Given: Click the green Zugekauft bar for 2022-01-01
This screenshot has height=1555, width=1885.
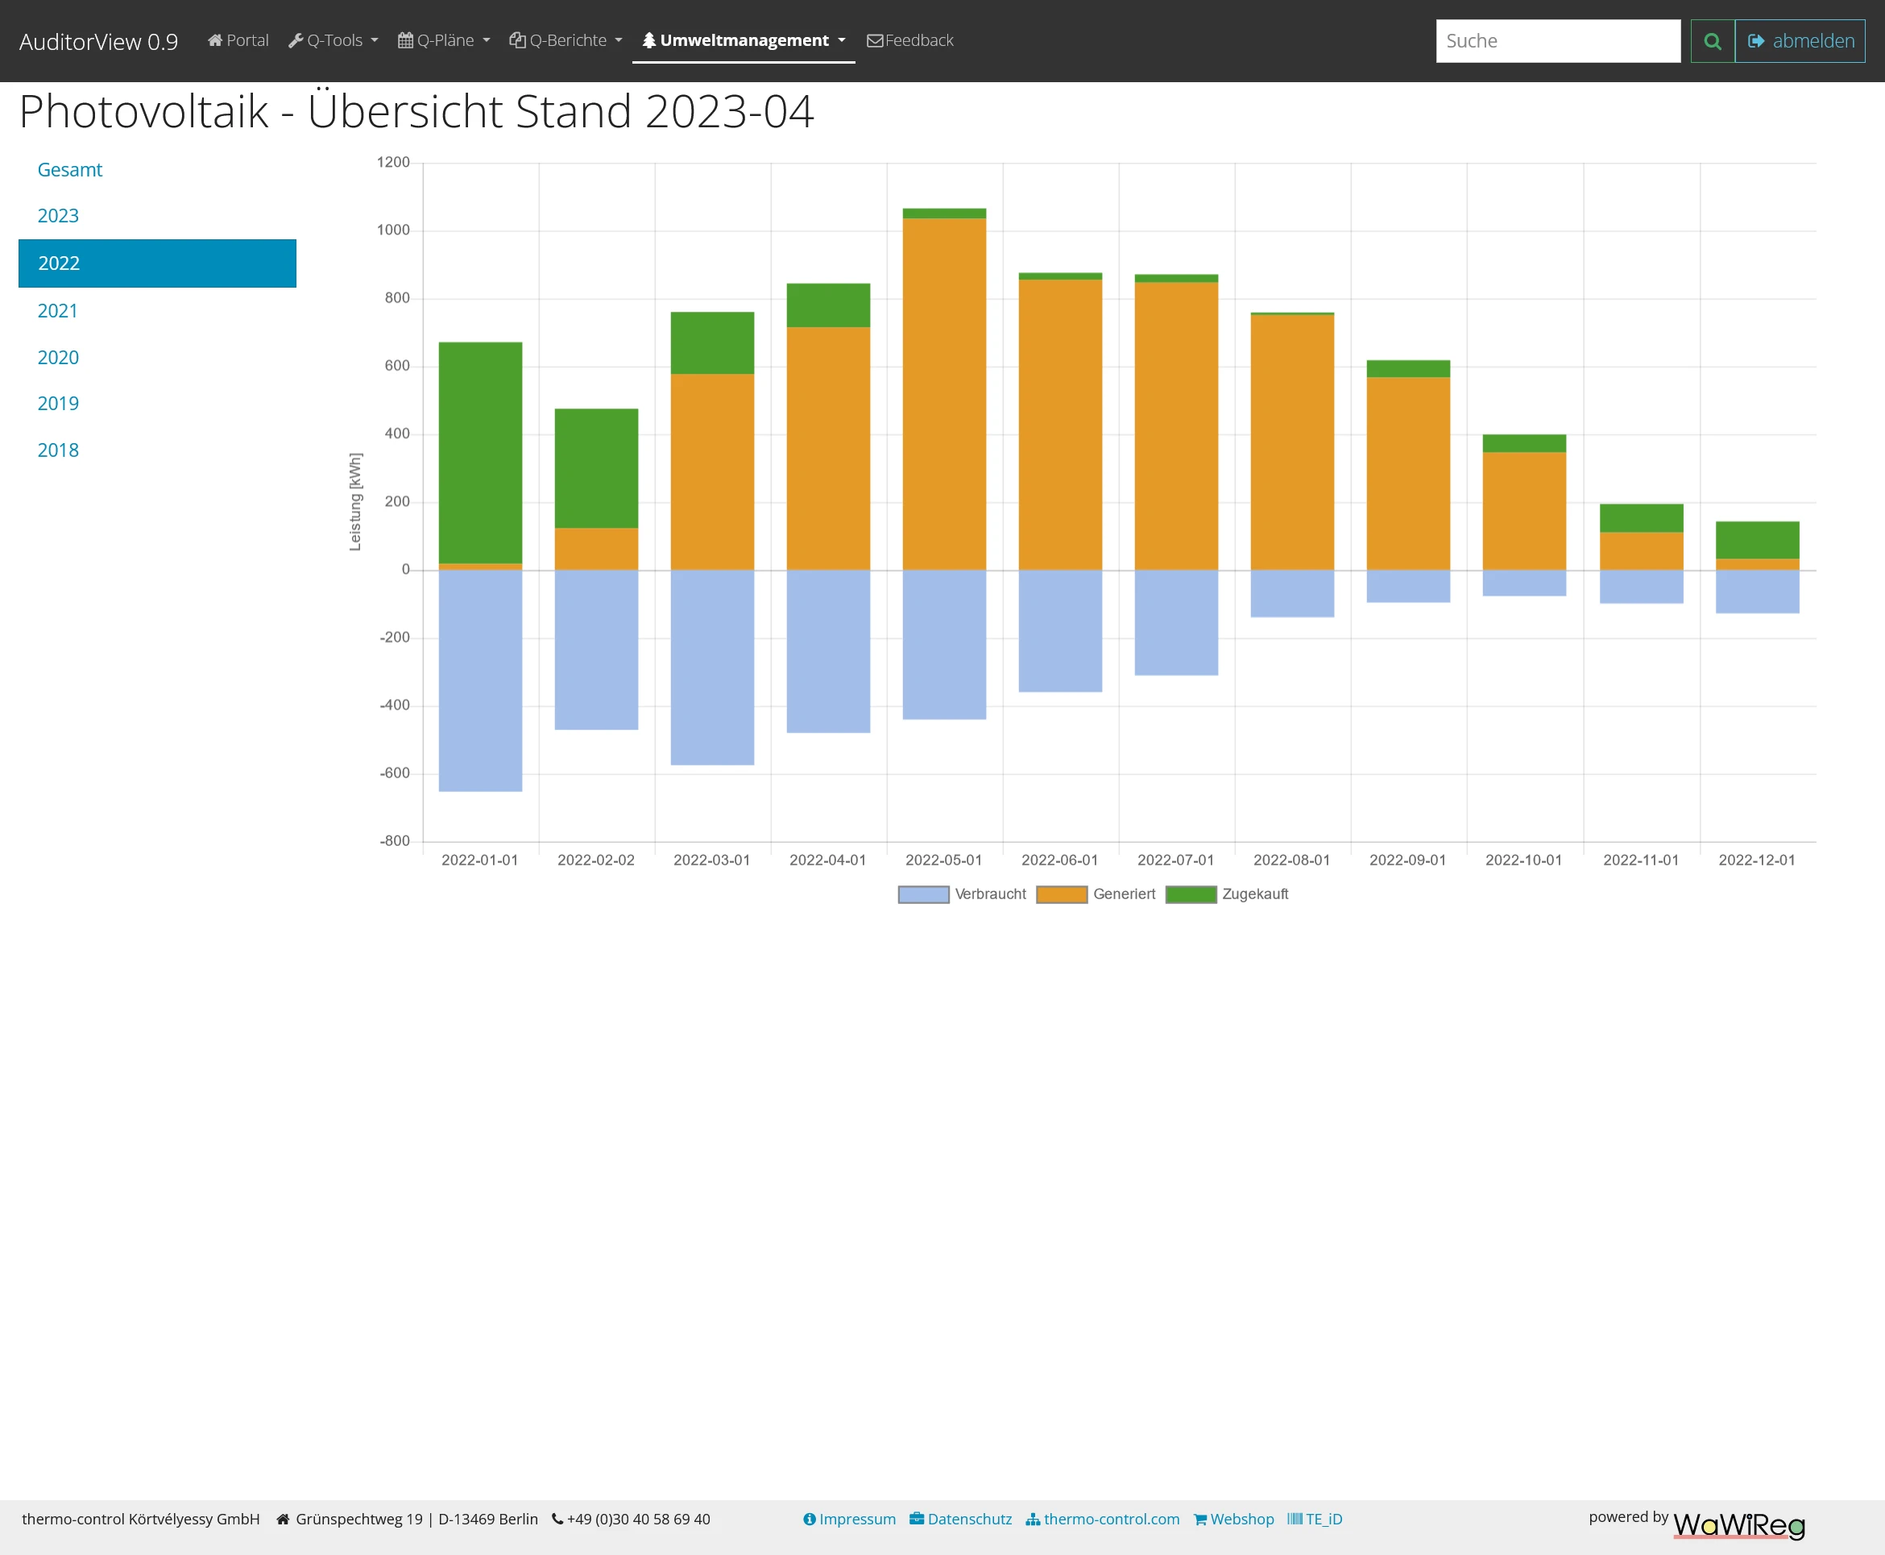Looking at the screenshot, I should tap(480, 452).
